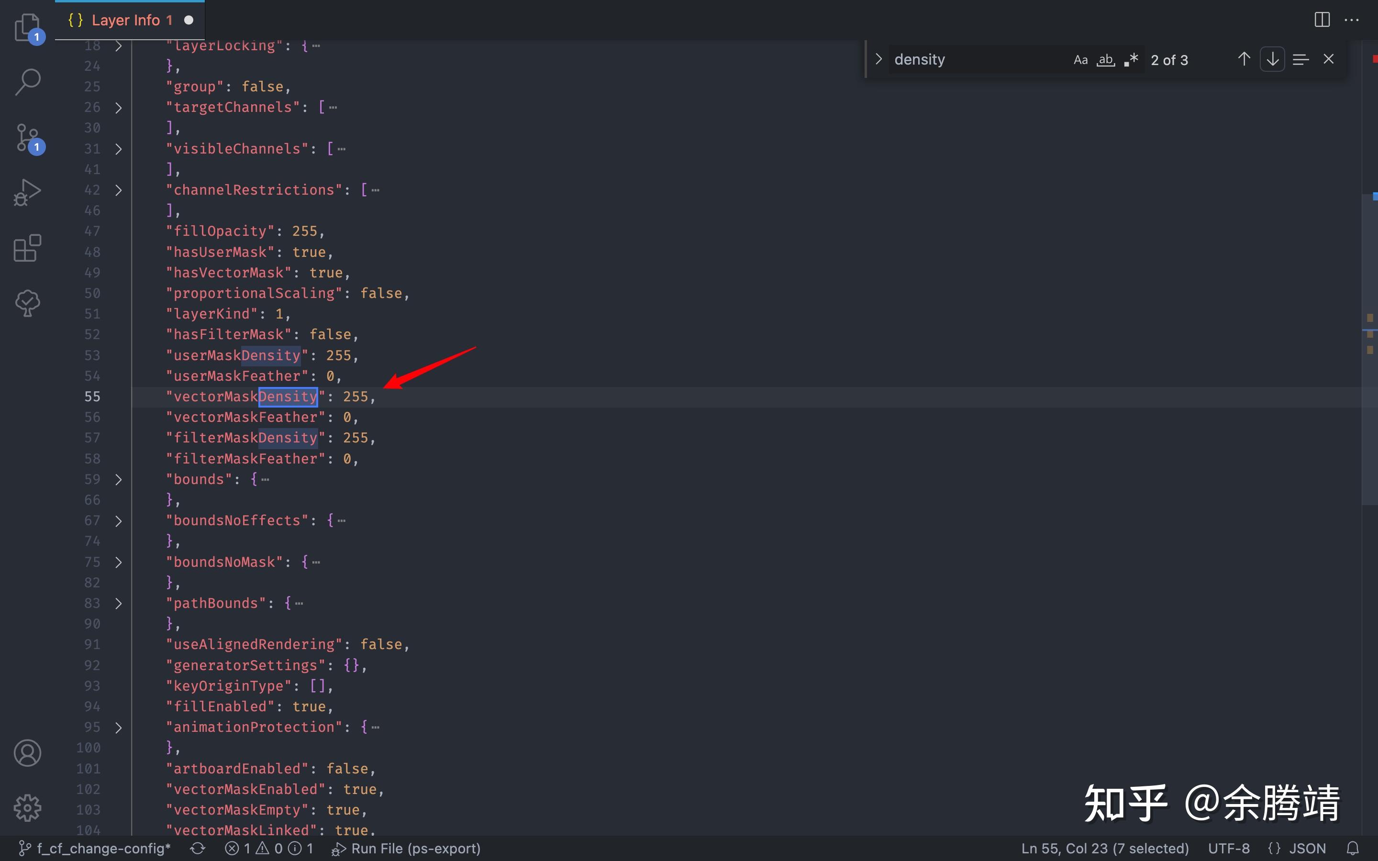Go to the next density match
This screenshot has height=861, width=1378.
(x=1272, y=59)
